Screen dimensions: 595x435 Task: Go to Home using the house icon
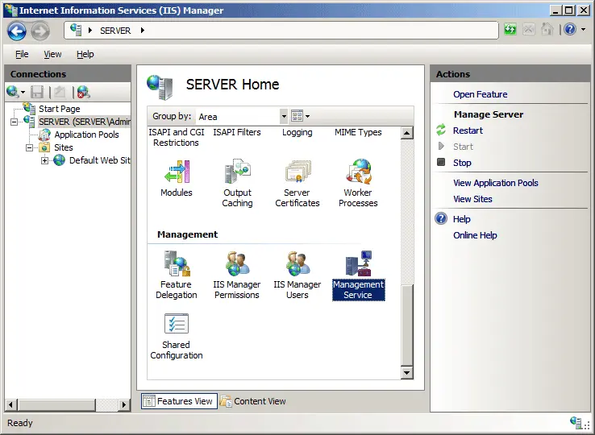547,29
